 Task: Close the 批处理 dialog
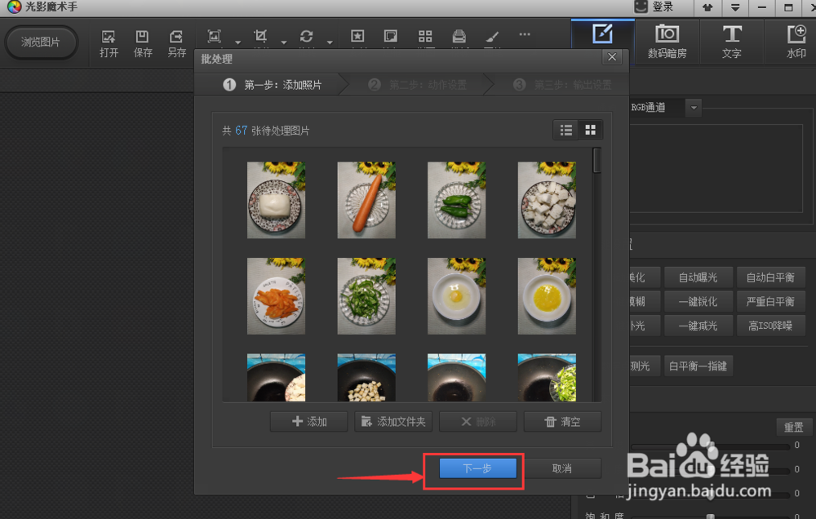coord(612,57)
